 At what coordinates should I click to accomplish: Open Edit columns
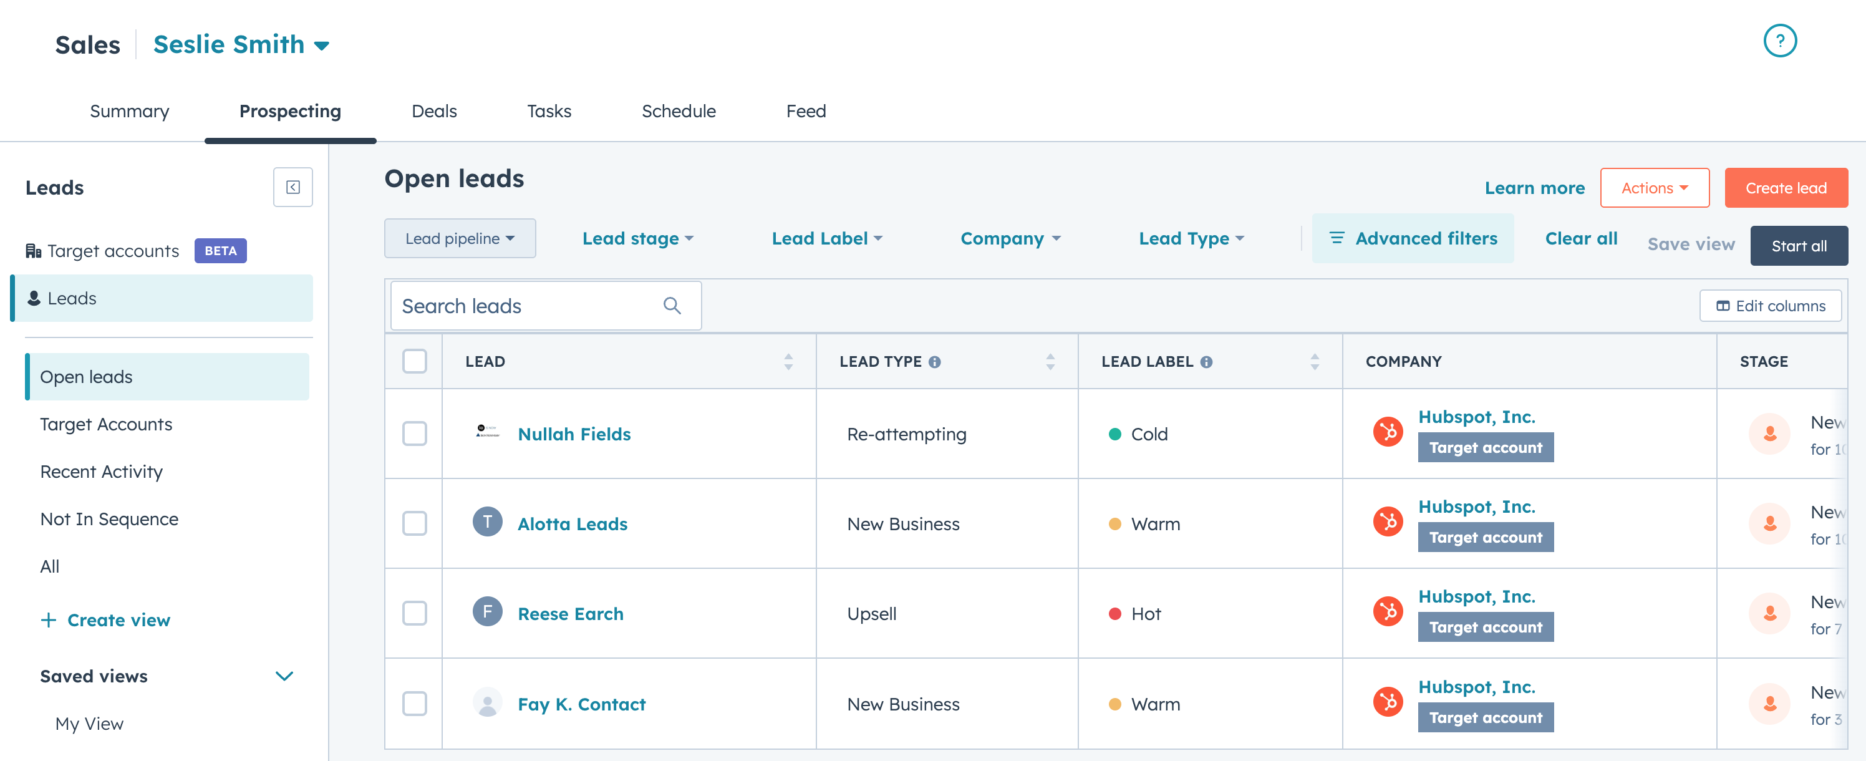coord(1771,305)
